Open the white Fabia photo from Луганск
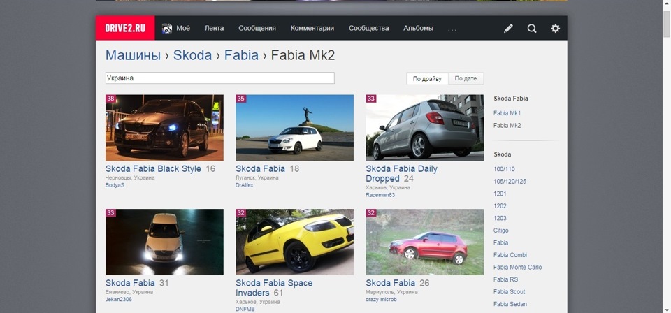The height and width of the screenshot is (313, 671). pyautogui.click(x=294, y=127)
